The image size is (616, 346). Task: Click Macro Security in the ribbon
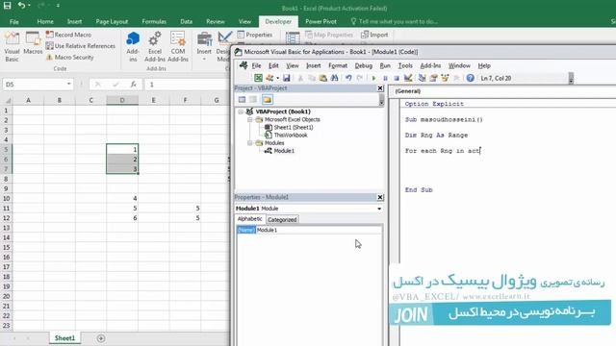70,58
